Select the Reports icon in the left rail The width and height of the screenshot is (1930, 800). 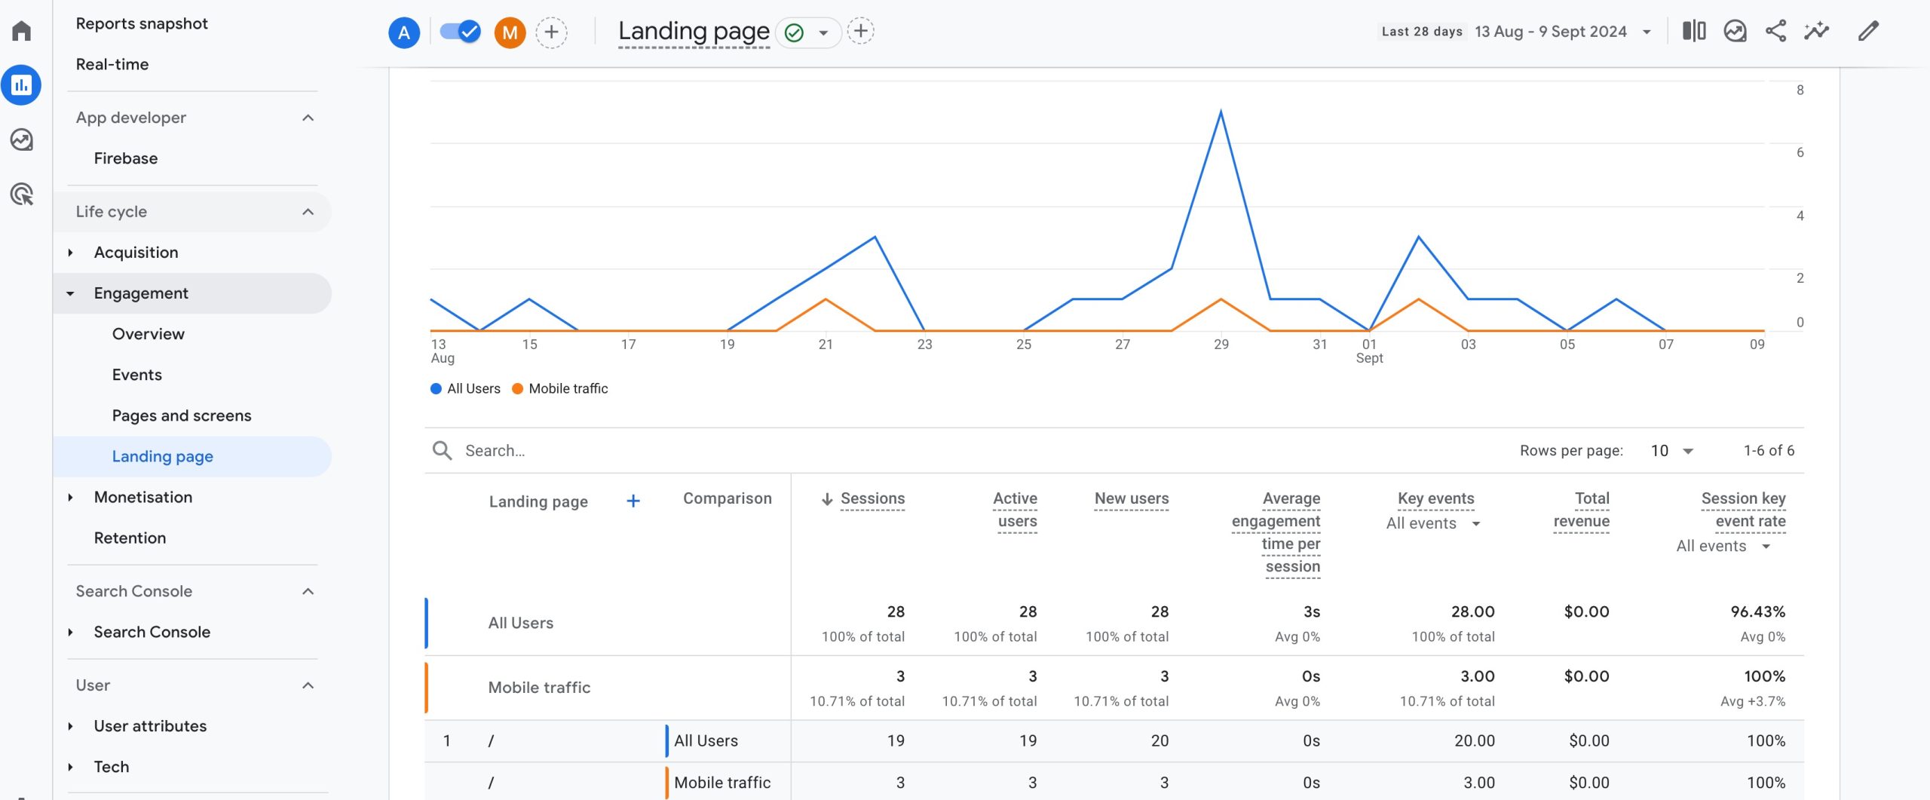click(21, 84)
